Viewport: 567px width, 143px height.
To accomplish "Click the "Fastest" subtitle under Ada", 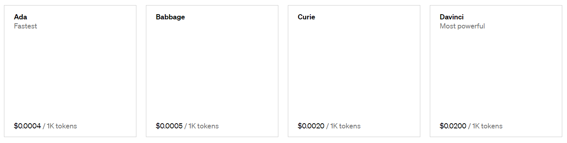I will point(25,26).
